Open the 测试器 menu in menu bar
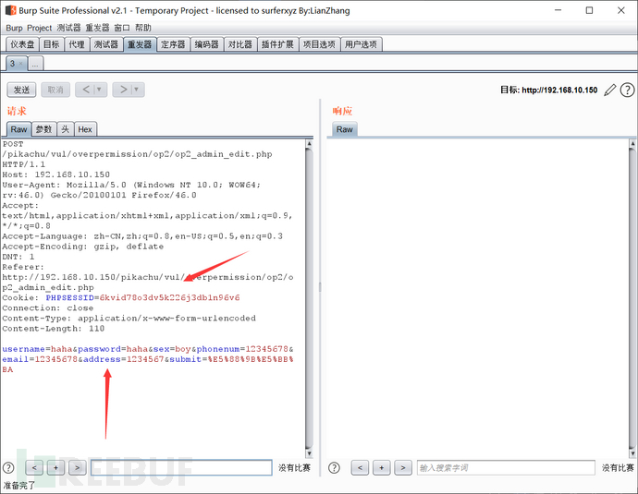The height and width of the screenshot is (494, 638). (x=68, y=28)
